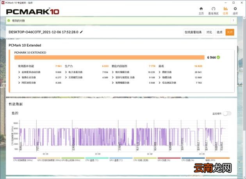The width and height of the screenshot is (246, 179).
Task: Click the green check beside score 6 944
Action: pyautogui.click(x=218, y=57)
